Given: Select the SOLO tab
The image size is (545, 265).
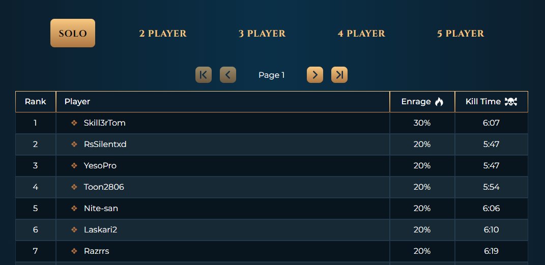Looking at the screenshot, I should point(73,33).
